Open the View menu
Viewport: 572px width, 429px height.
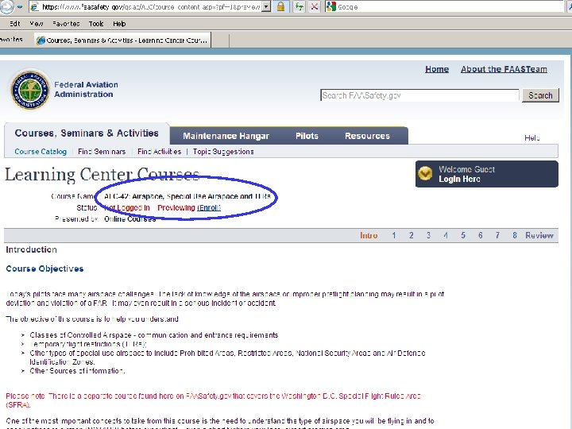[x=37, y=24]
